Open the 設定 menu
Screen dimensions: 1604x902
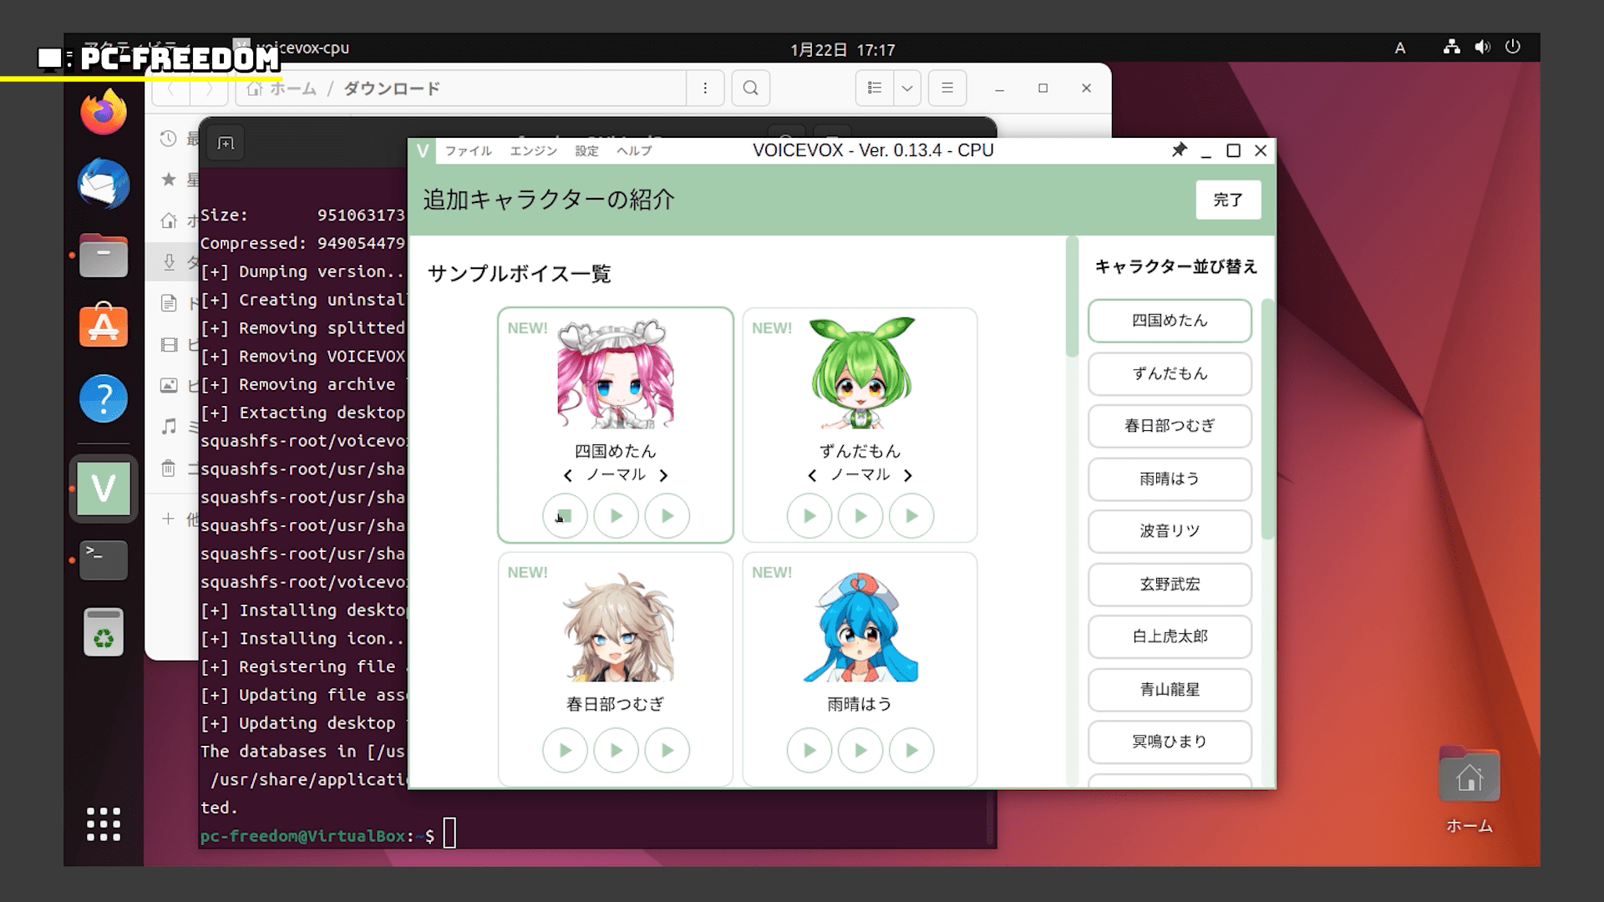586,151
